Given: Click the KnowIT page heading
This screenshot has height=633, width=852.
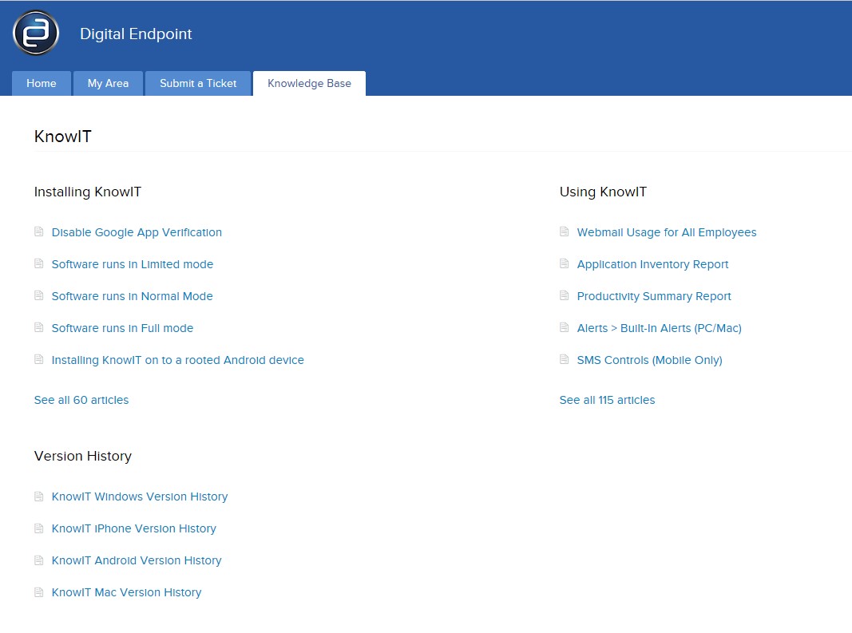Looking at the screenshot, I should pyautogui.click(x=63, y=136).
